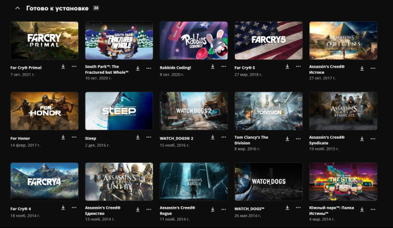Open the Assassin's Creed Origins cover thumbnail

coord(343,41)
